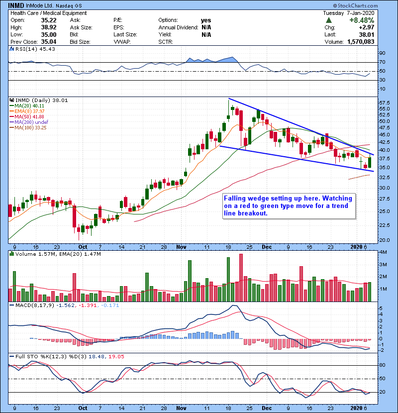This screenshot has width=398, height=413.
Task: Select the Low value 35.00
Action: 49,34
